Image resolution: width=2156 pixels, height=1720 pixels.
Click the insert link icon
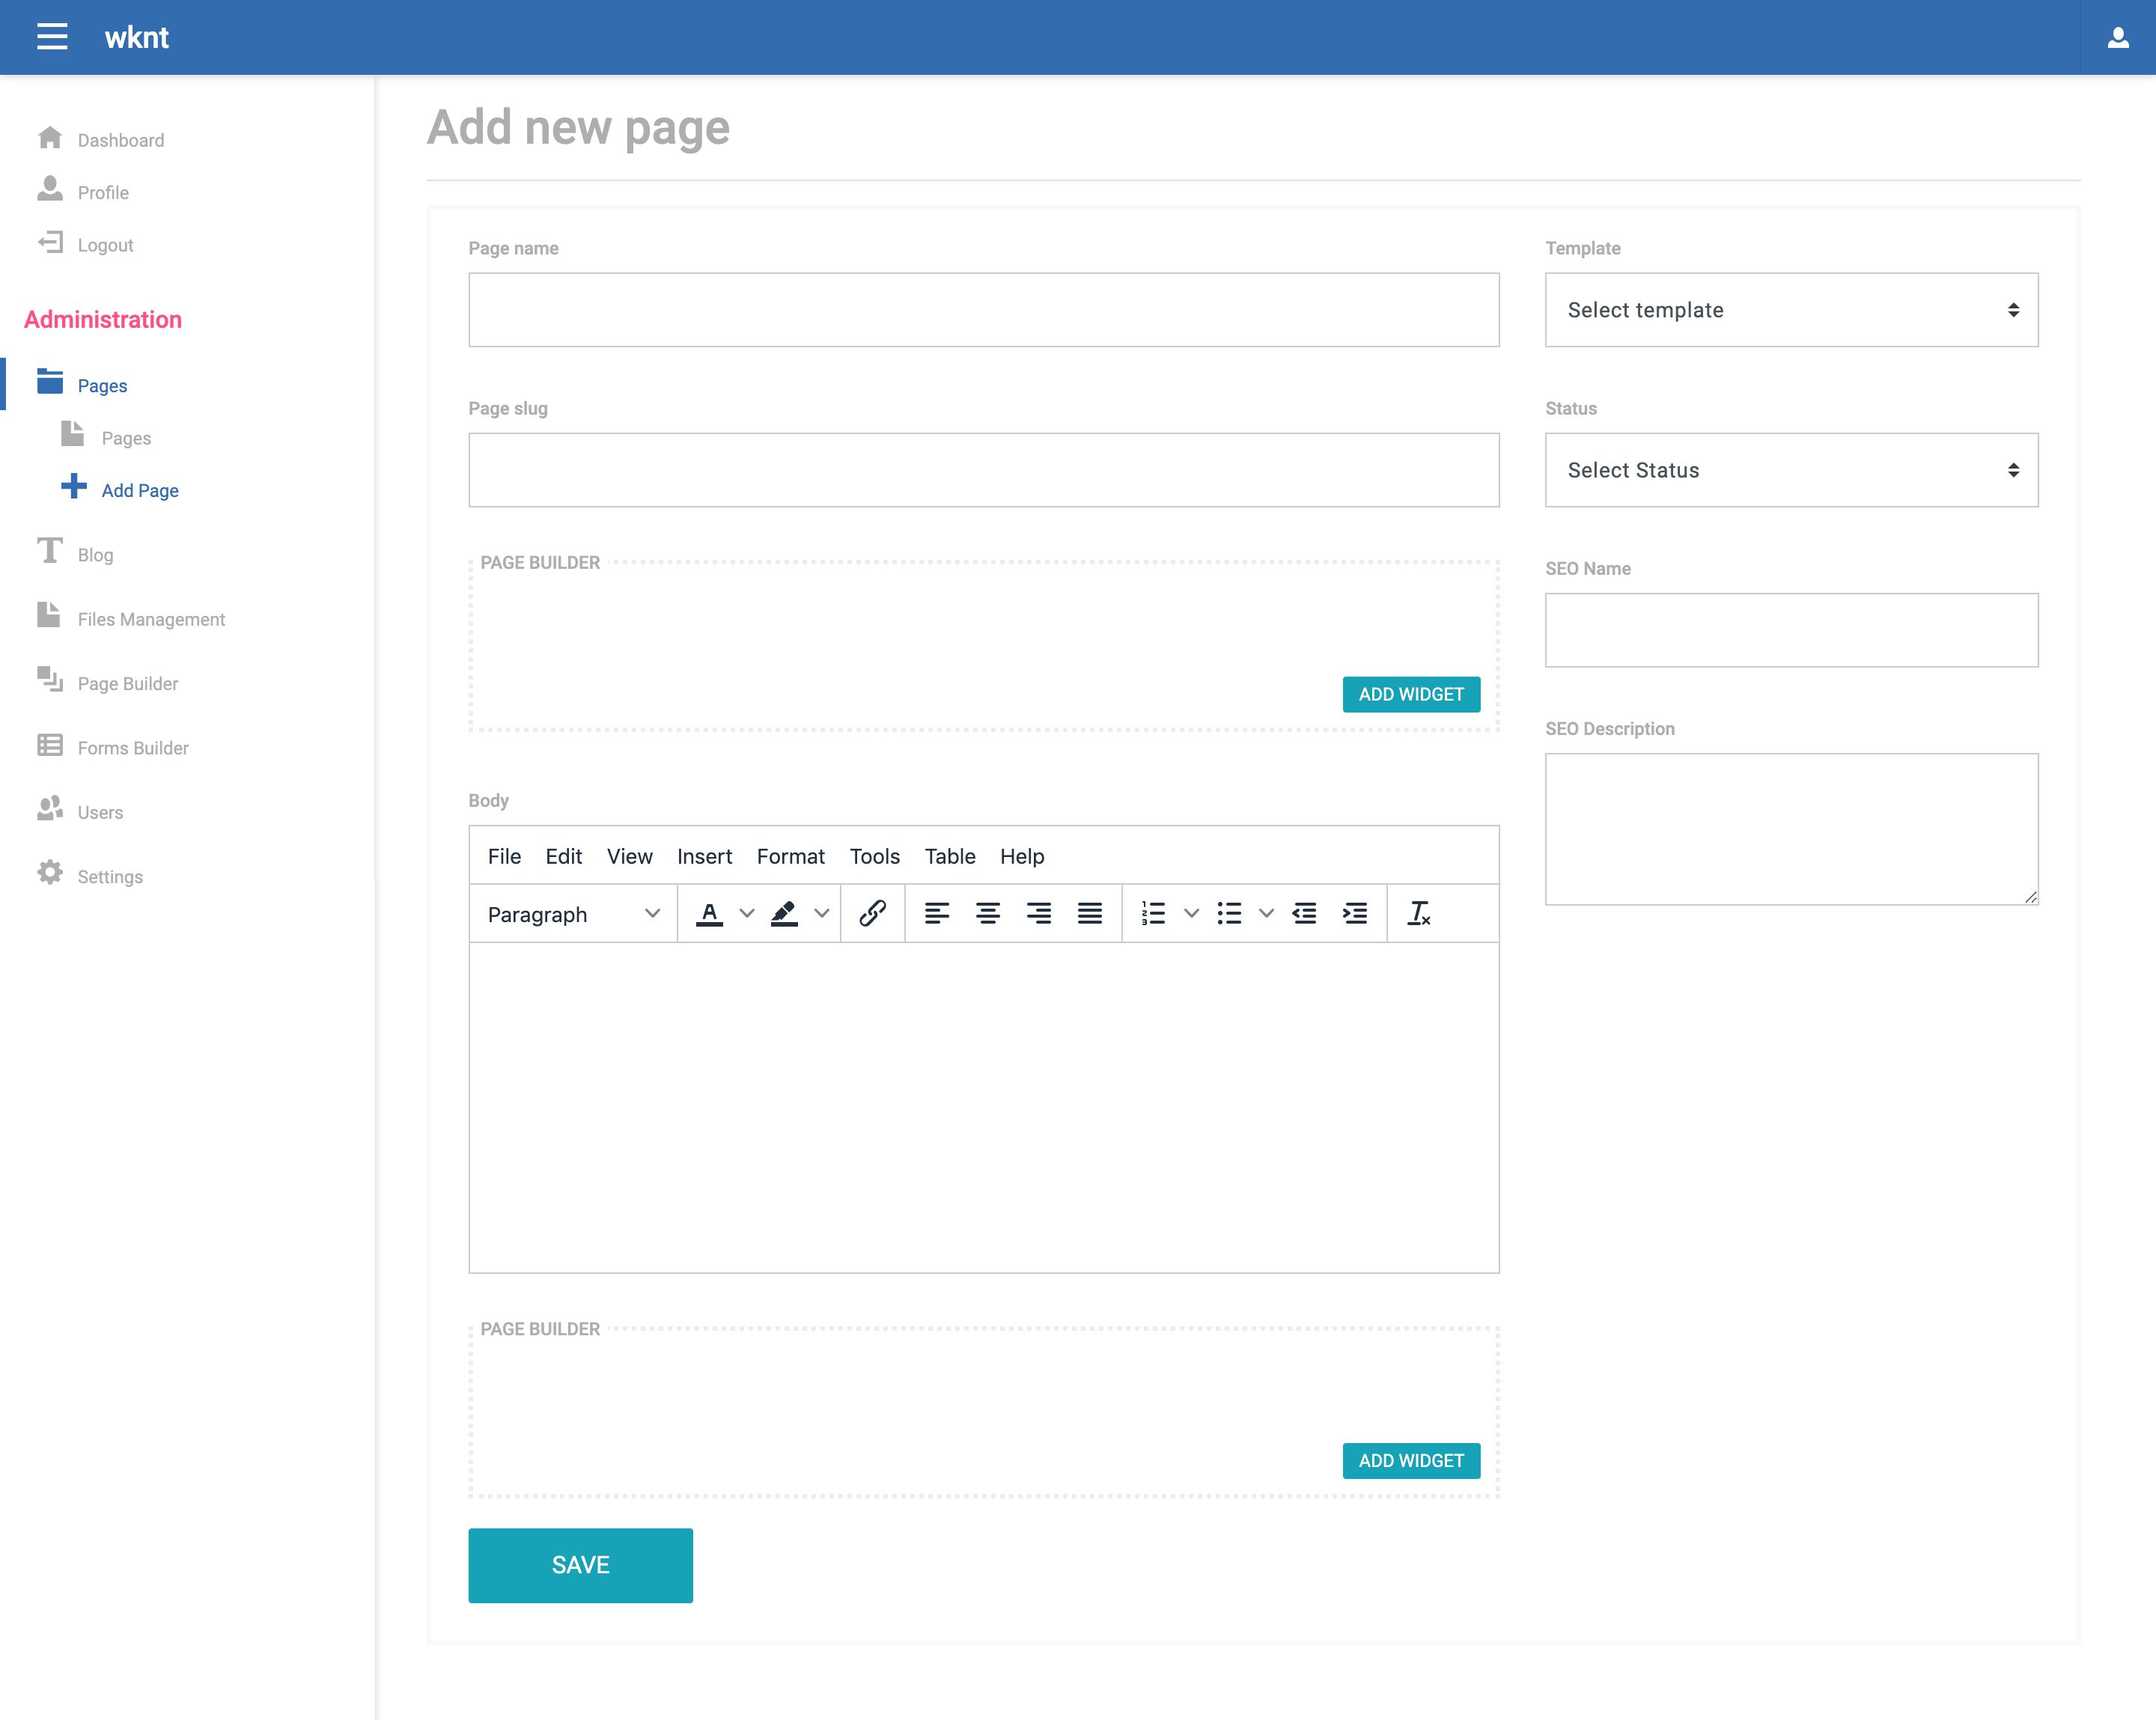tap(873, 914)
